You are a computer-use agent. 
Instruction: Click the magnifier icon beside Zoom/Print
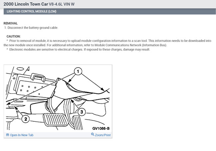pos(93,134)
